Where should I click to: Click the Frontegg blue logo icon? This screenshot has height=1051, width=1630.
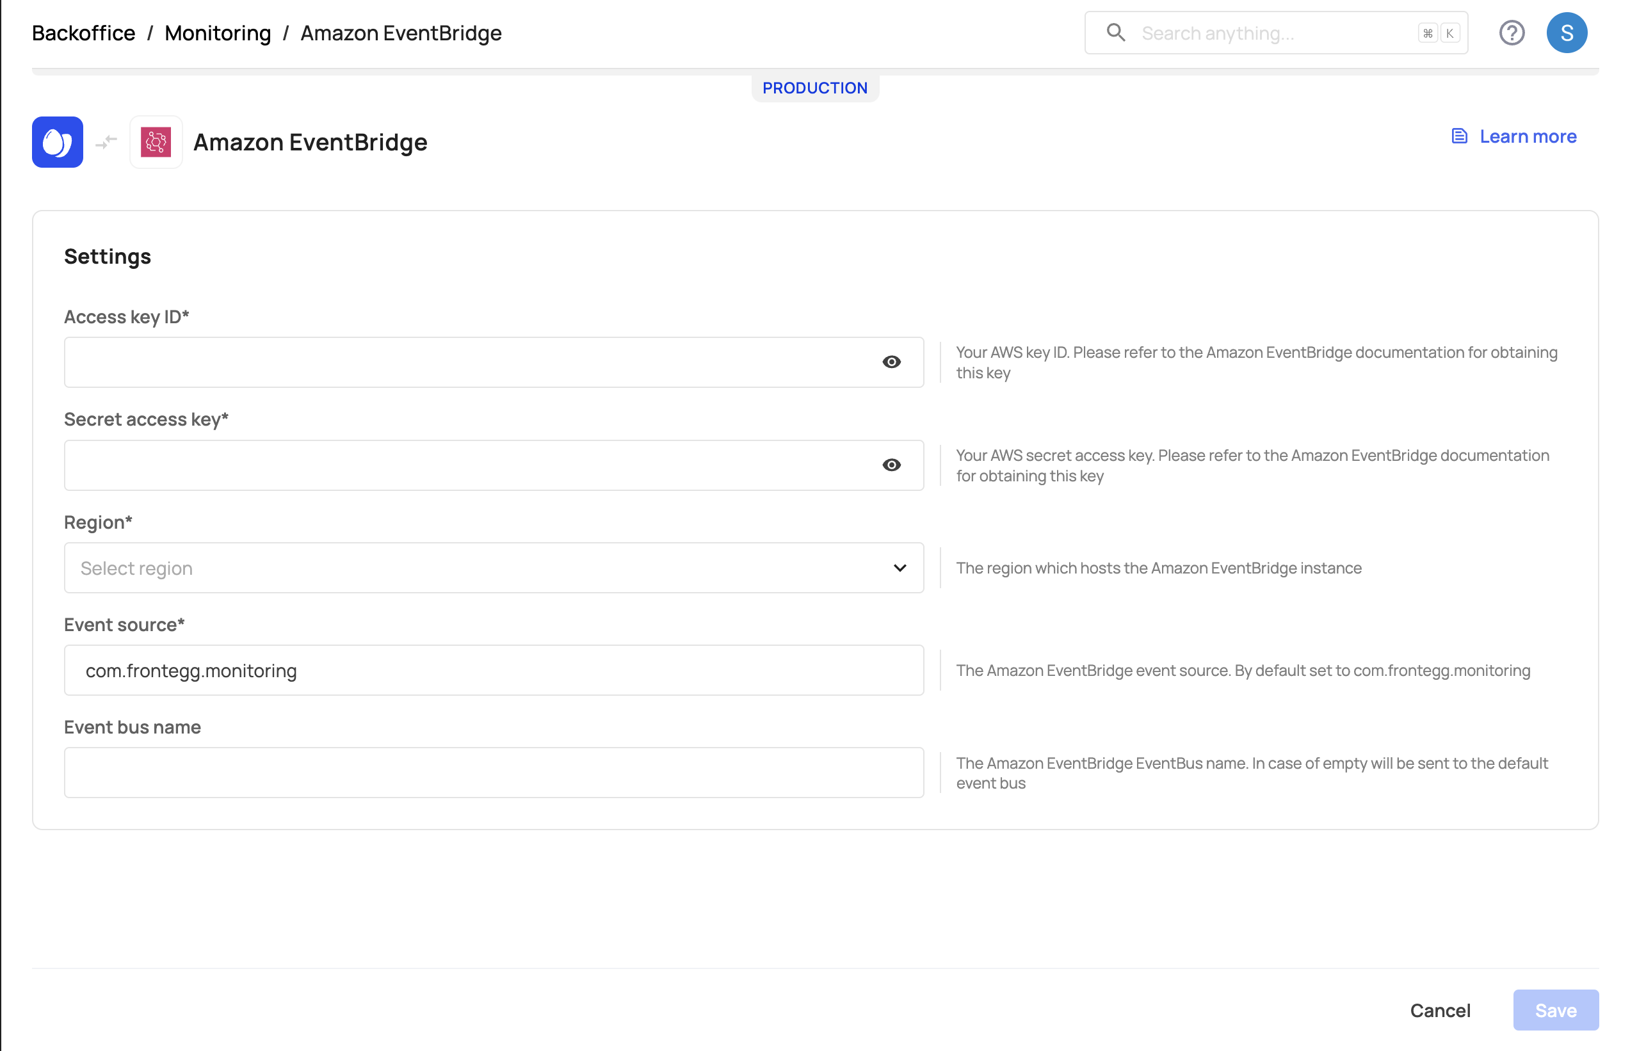[58, 142]
